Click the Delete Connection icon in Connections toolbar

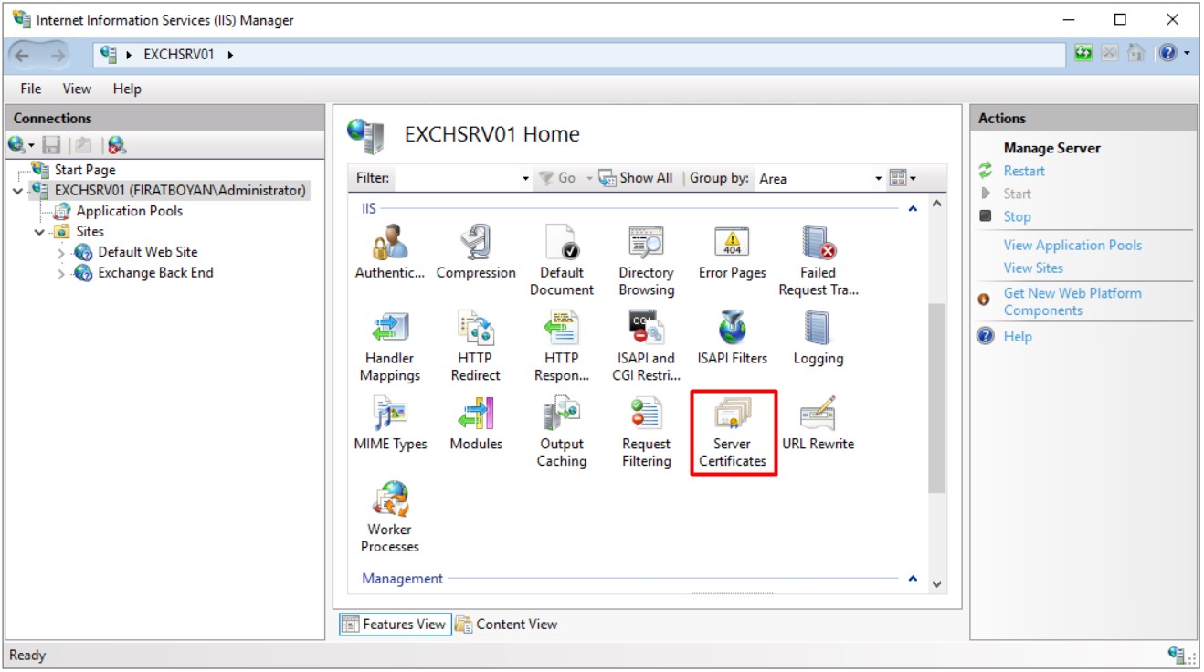(116, 144)
